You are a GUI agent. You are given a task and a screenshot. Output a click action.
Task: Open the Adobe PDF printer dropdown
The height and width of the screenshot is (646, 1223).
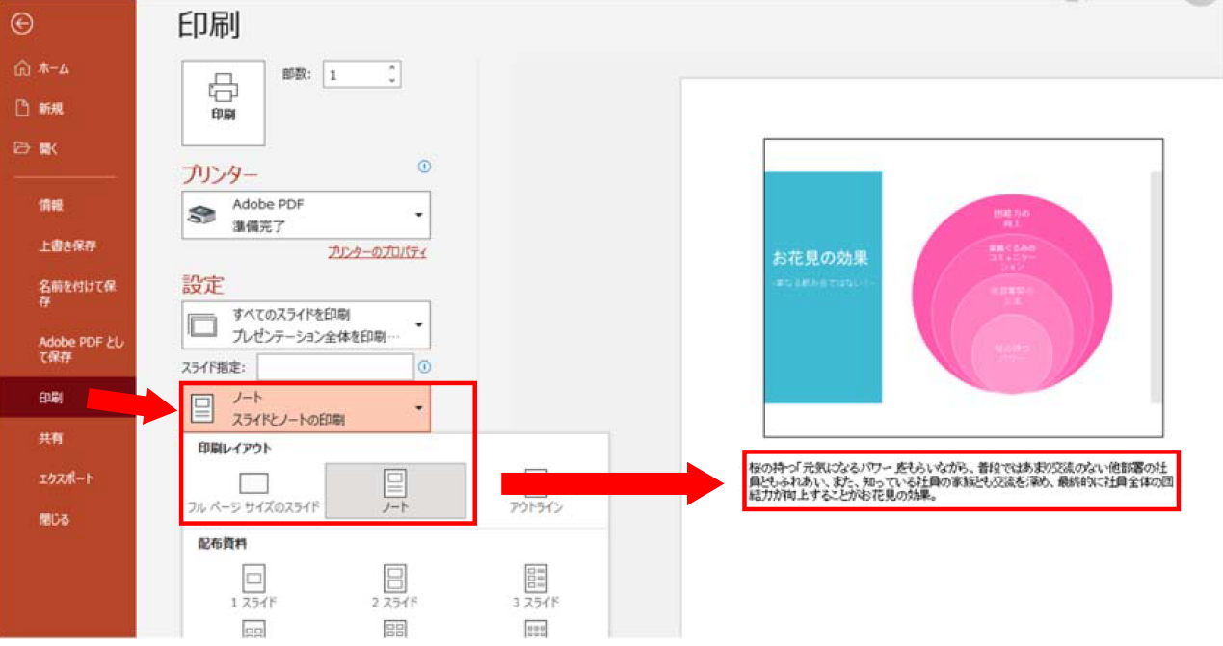pyautogui.click(x=306, y=215)
